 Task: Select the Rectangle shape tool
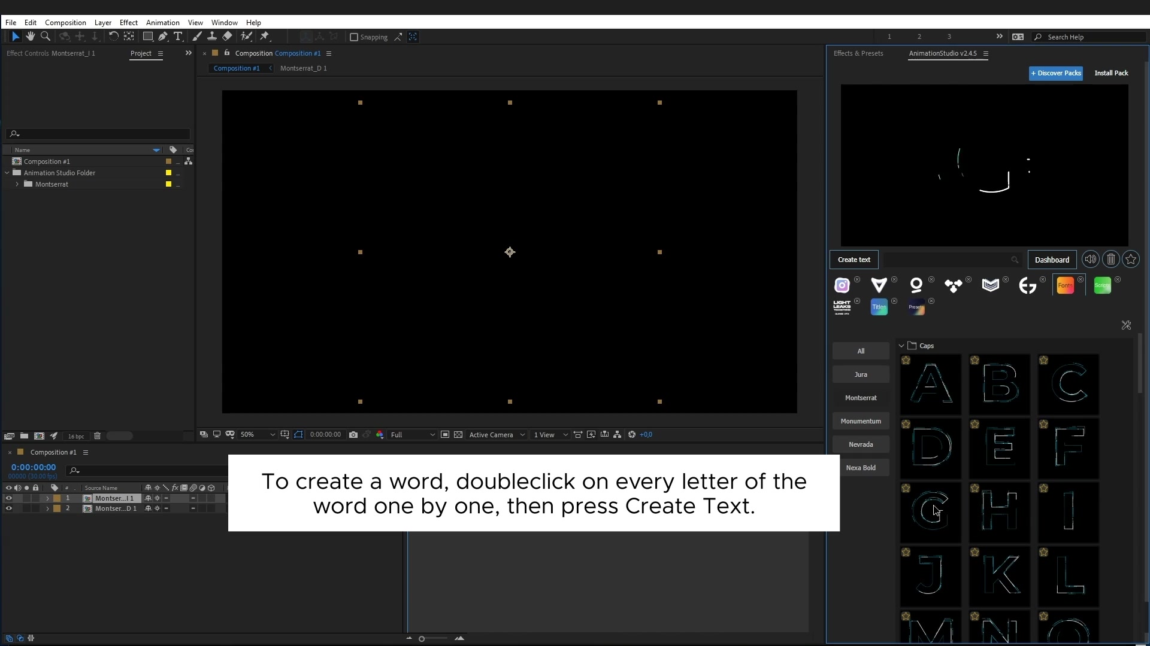tap(147, 36)
